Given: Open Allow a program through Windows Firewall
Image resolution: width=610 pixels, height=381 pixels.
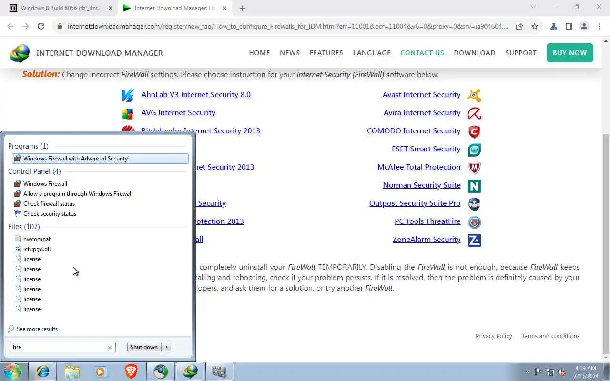Looking at the screenshot, I should (x=78, y=194).
